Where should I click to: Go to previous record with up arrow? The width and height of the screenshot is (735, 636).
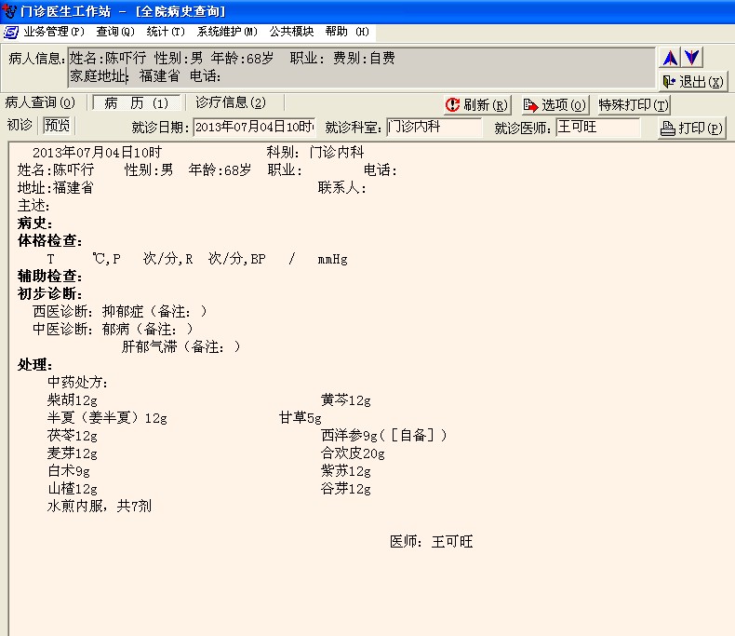click(670, 58)
